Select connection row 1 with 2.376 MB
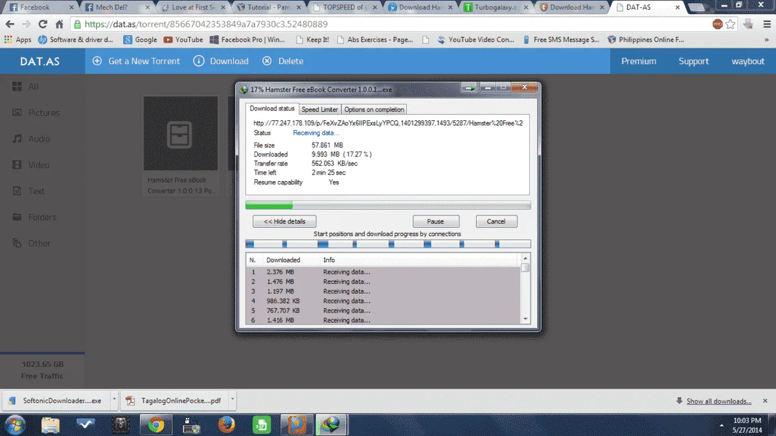 coord(383,272)
